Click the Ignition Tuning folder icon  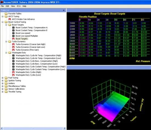pos(6,80)
